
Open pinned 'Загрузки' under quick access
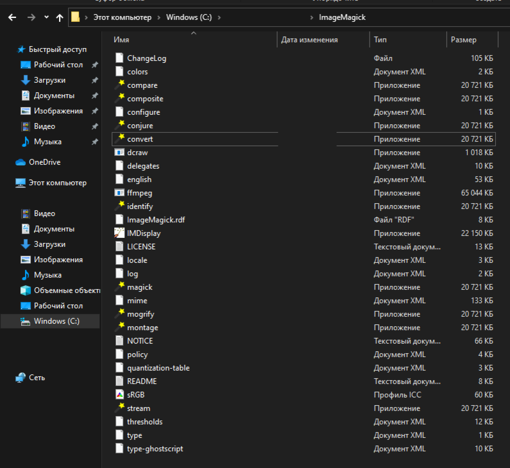tap(49, 80)
